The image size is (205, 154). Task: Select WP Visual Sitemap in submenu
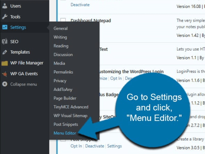click(70, 116)
